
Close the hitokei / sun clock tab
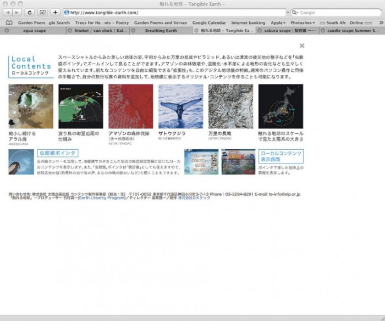[x=70, y=31]
